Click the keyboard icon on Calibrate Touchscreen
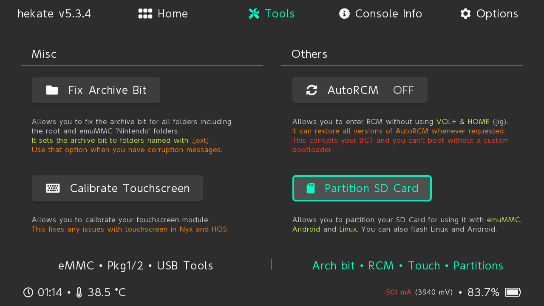Screen dimensions: 544x306 pos(53,188)
